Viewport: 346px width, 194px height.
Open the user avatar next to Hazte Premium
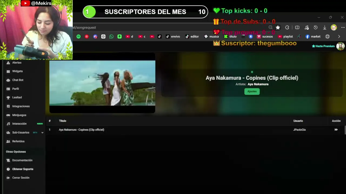coord(341,46)
